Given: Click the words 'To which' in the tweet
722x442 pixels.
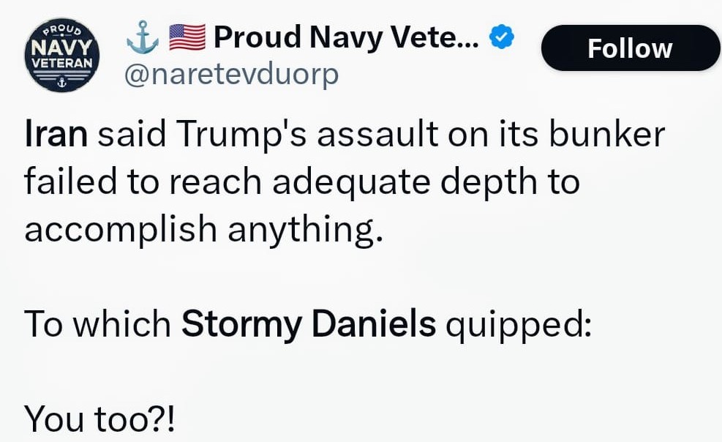Looking at the screenshot, I should tap(97, 323).
